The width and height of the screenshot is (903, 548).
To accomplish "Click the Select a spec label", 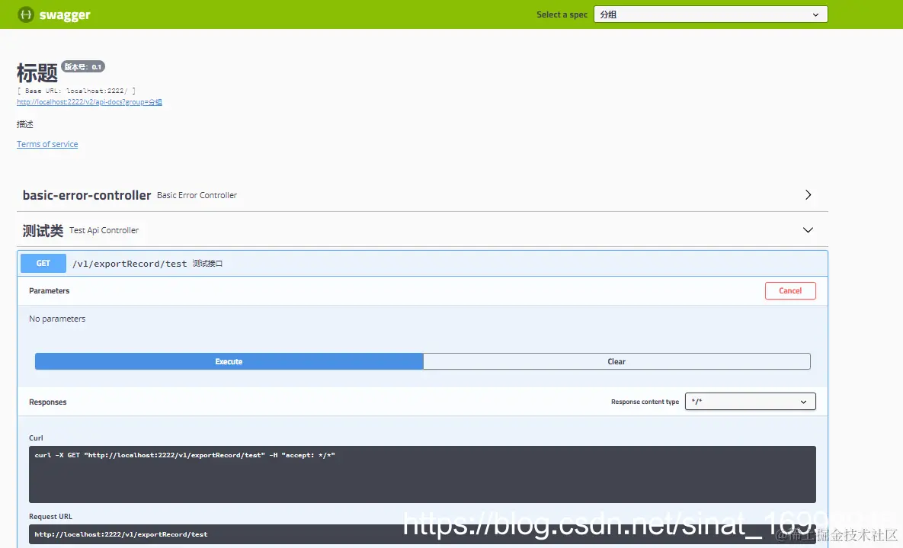I will click(562, 15).
